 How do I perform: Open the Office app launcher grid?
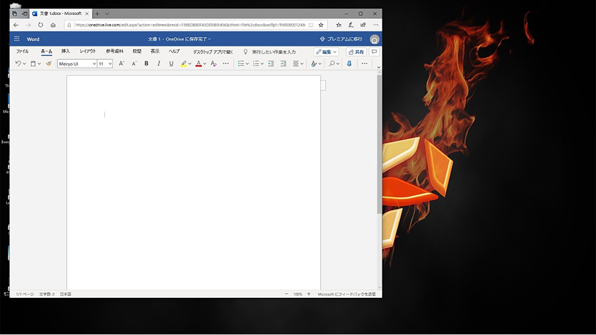[17, 39]
